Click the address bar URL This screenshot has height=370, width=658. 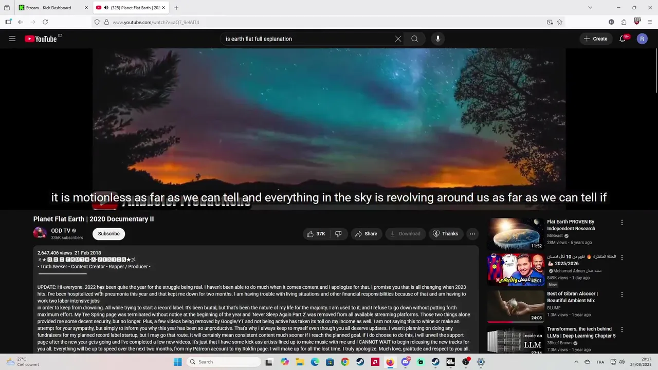(x=156, y=22)
